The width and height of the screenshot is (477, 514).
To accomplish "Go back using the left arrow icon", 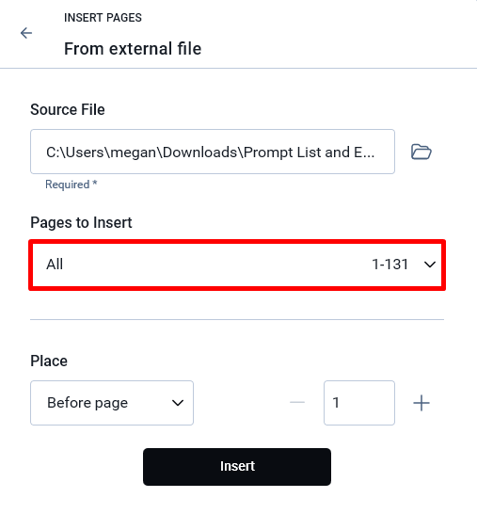I will click(26, 33).
